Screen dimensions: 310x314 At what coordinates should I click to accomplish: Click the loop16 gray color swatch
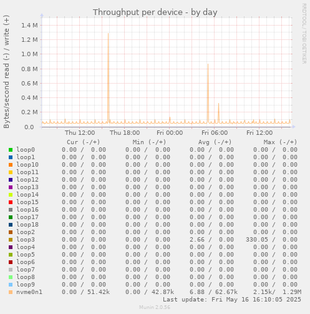11,210
